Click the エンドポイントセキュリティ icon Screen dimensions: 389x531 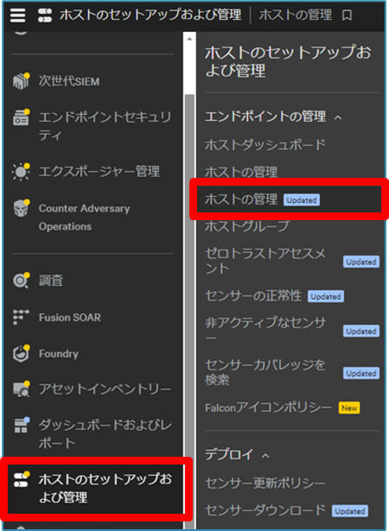tap(22, 117)
